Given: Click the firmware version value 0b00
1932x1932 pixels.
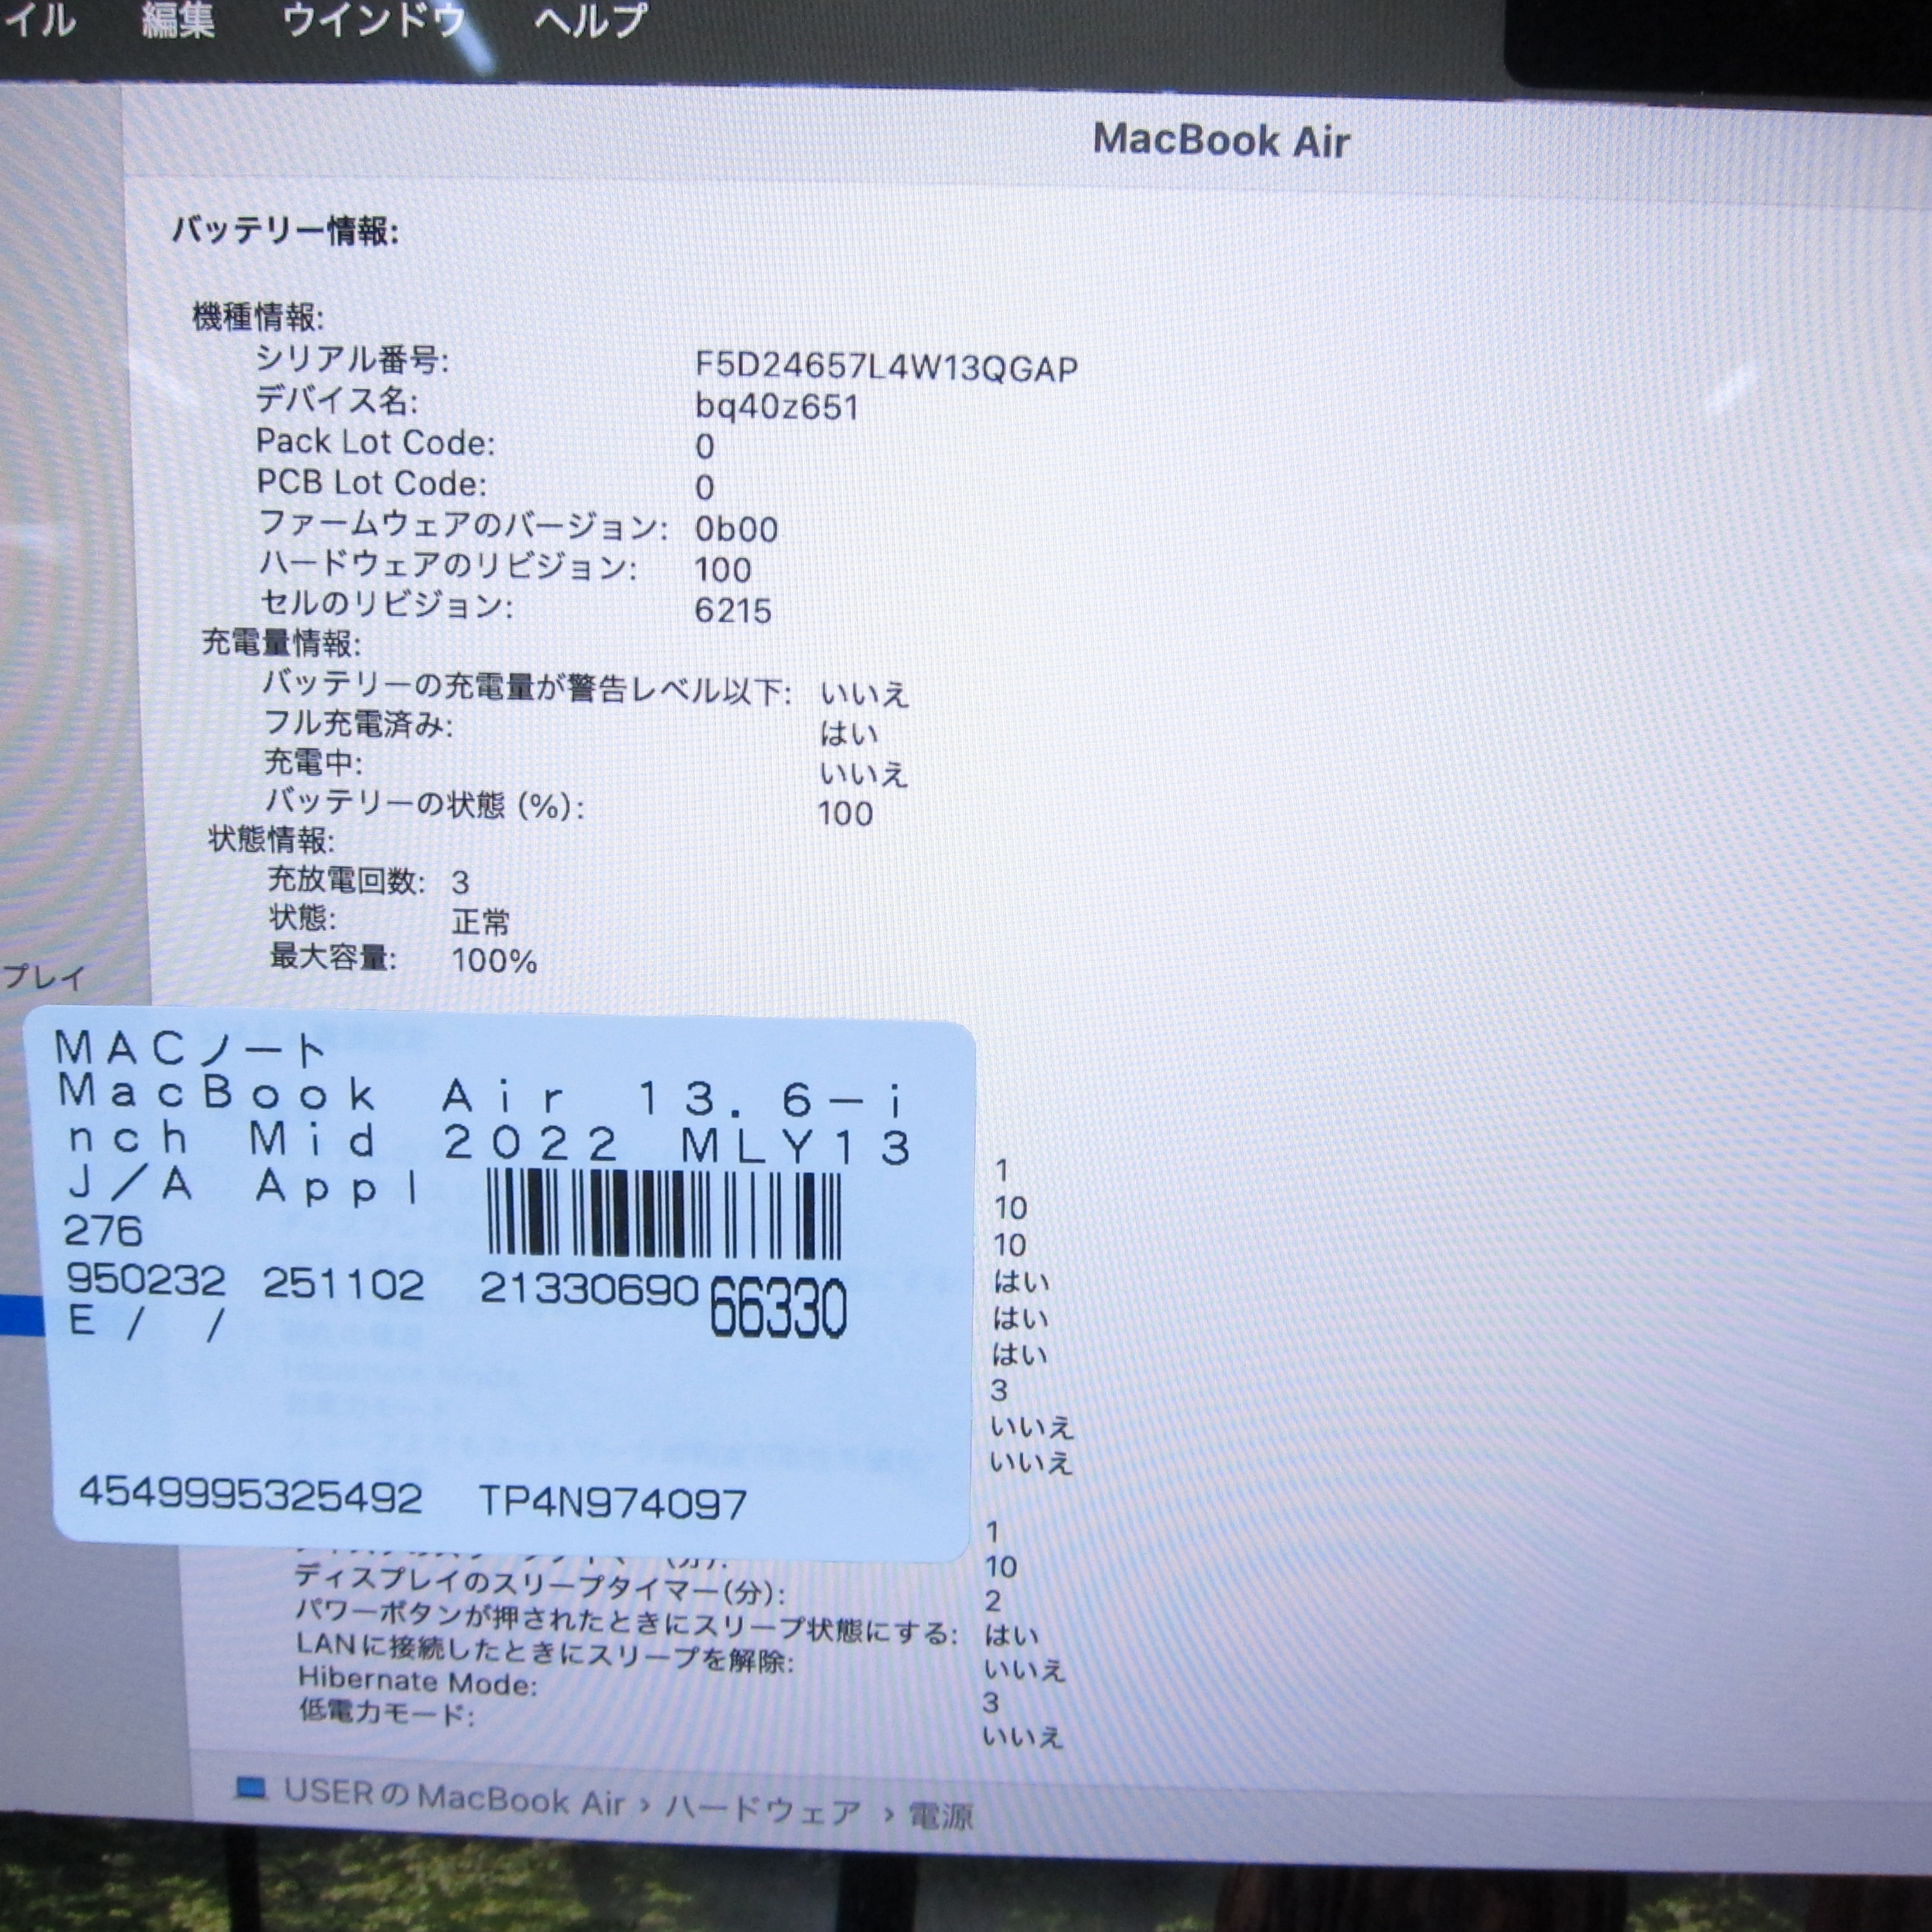Looking at the screenshot, I should tap(736, 529).
